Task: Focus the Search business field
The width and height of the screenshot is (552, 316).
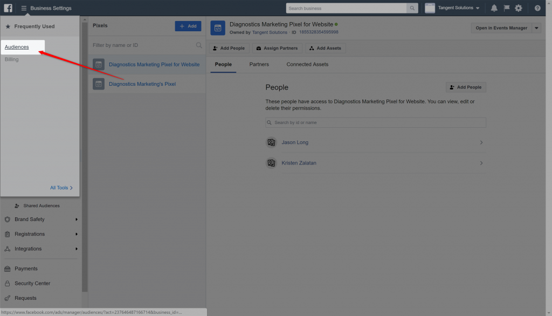Action: [x=347, y=8]
